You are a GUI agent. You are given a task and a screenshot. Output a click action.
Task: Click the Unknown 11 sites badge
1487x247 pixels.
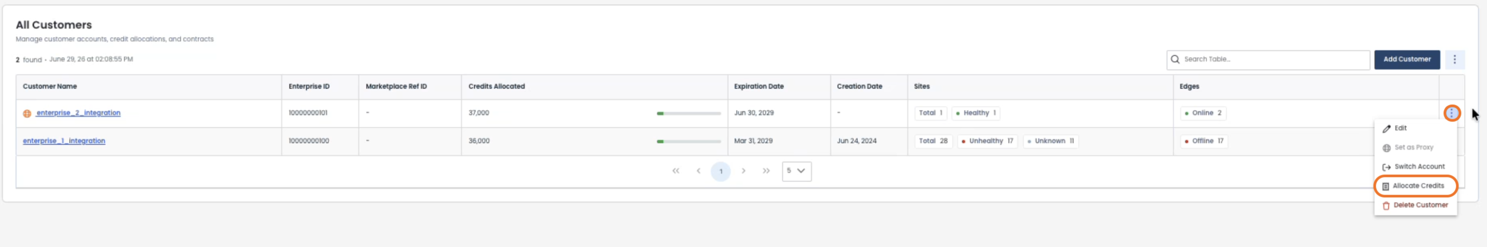[x=1051, y=141]
